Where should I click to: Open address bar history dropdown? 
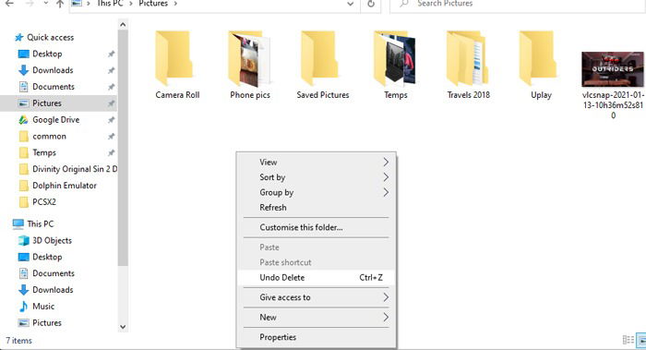[350, 4]
